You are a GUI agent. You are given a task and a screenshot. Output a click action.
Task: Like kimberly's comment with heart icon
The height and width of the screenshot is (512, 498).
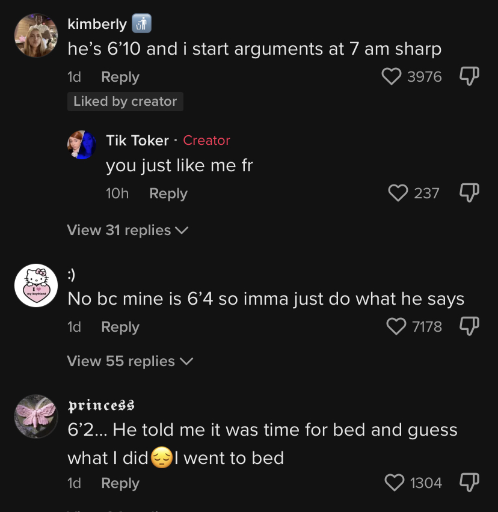click(x=391, y=77)
